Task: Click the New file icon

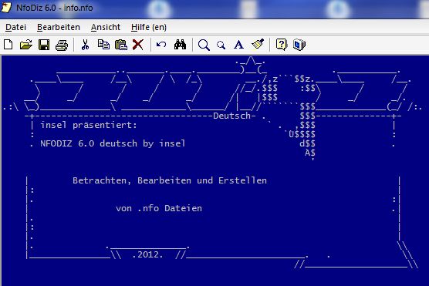Action: point(8,45)
